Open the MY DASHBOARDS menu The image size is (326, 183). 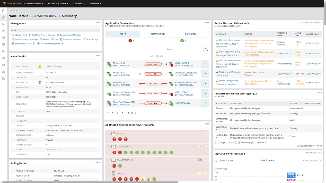pos(33,3)
